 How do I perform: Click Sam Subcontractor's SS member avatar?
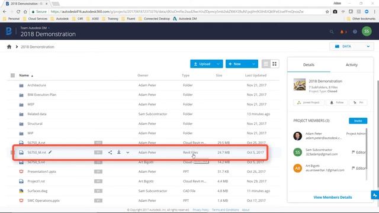[x=297, y=152]
